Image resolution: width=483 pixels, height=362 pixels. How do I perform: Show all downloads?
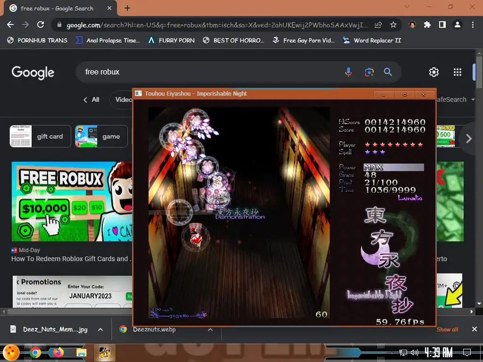(447, 329)
